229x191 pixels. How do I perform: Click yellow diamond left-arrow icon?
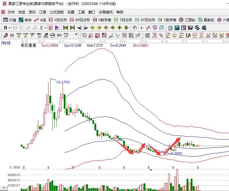coord(93,28)
